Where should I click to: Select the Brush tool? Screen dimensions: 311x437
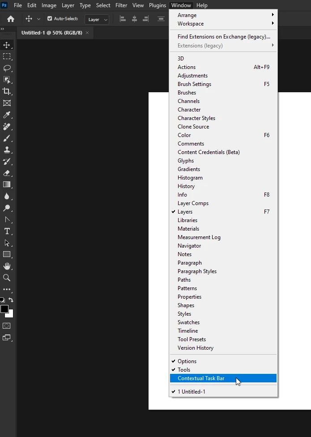(x=7, y=138)
